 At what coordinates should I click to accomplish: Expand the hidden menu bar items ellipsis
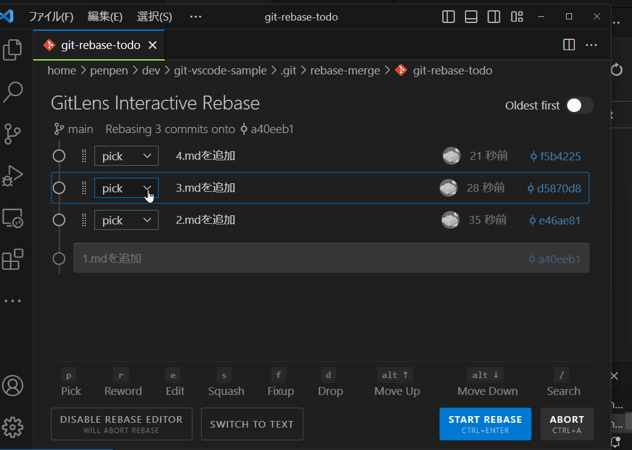point(196,16)
